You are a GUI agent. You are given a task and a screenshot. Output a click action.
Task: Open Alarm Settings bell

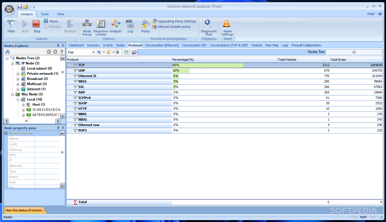(x=227, y=28)
